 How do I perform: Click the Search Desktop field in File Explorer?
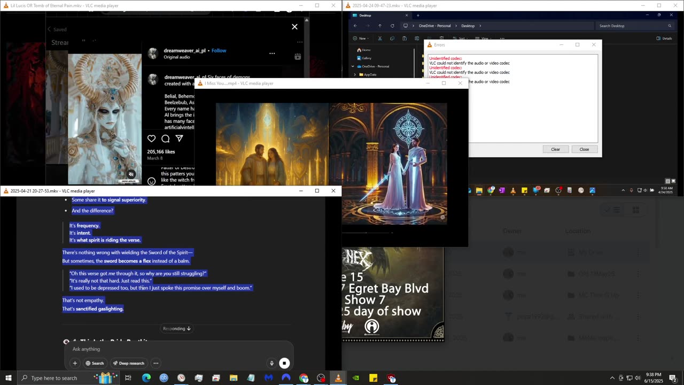[634, 26]
